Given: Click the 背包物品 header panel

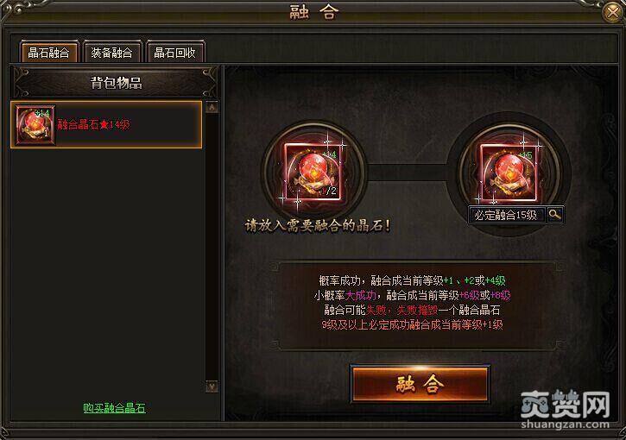Looking at the screenshot, I should [116, 83].
